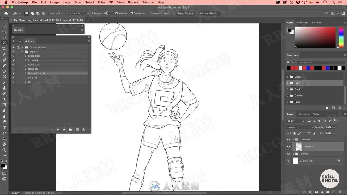This screenshot has height=195, width=347.
Task: Select the Lasso tool
Action: [x=4, y=37]
